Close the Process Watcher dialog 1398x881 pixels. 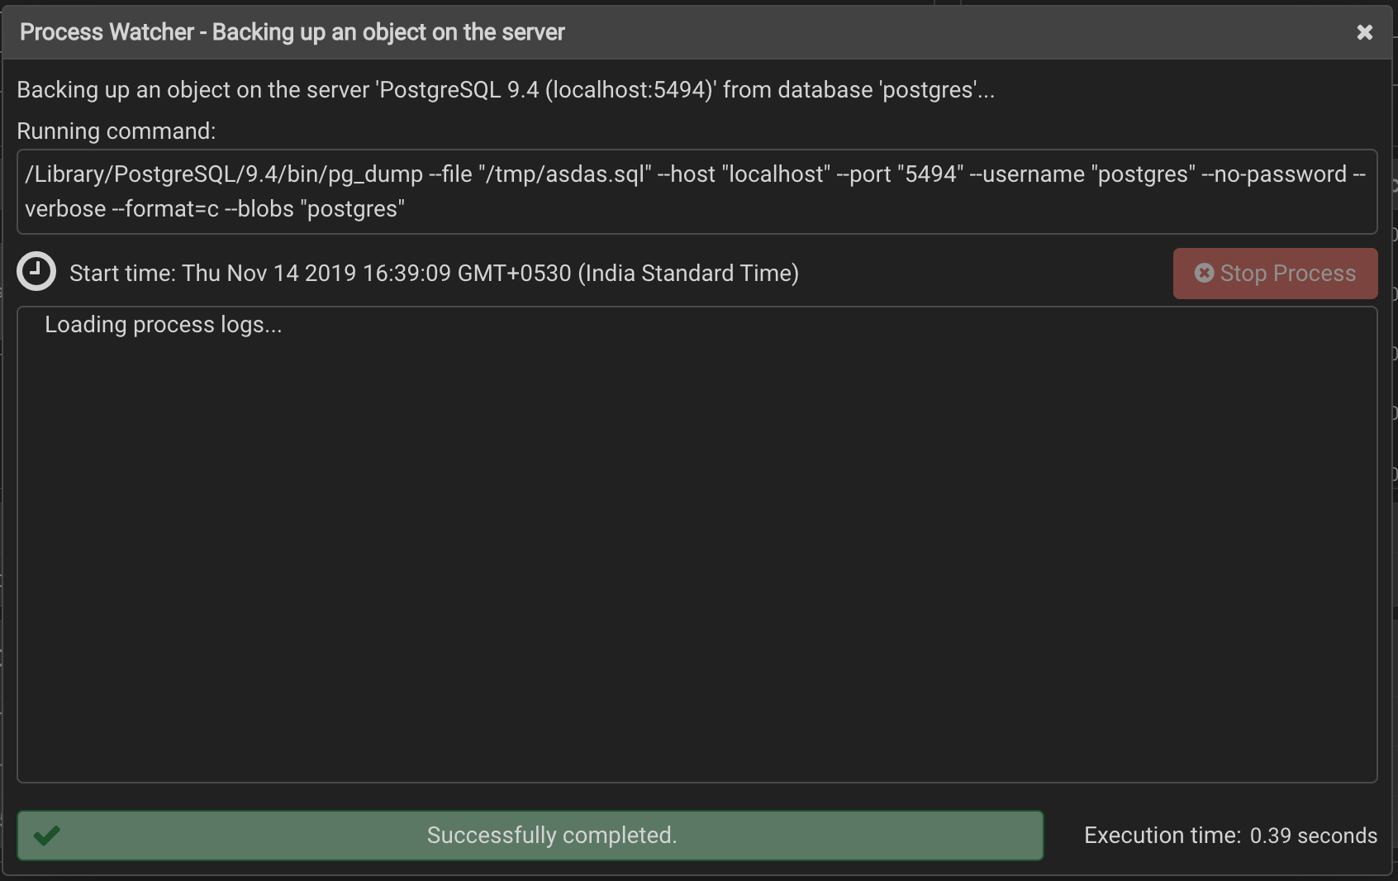(x=1364, y=32)
